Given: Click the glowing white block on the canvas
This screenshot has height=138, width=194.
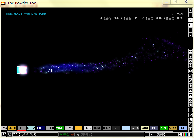Looking at the screenshot, I should (23, 70).
